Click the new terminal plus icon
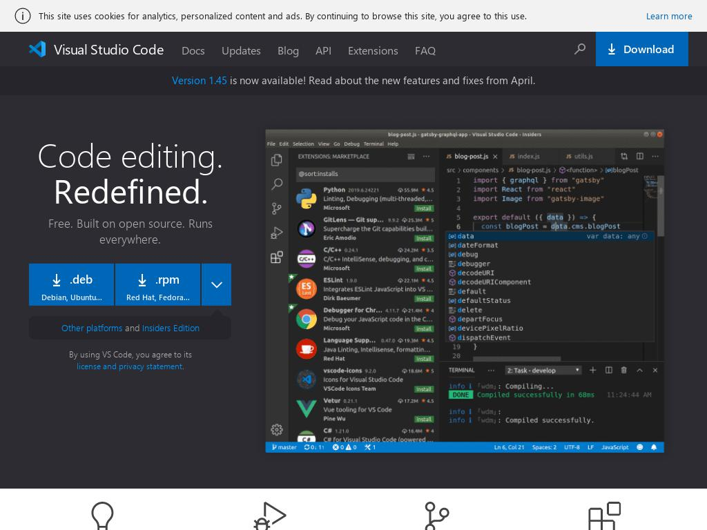707x530 pixels. tap(593, 370)
